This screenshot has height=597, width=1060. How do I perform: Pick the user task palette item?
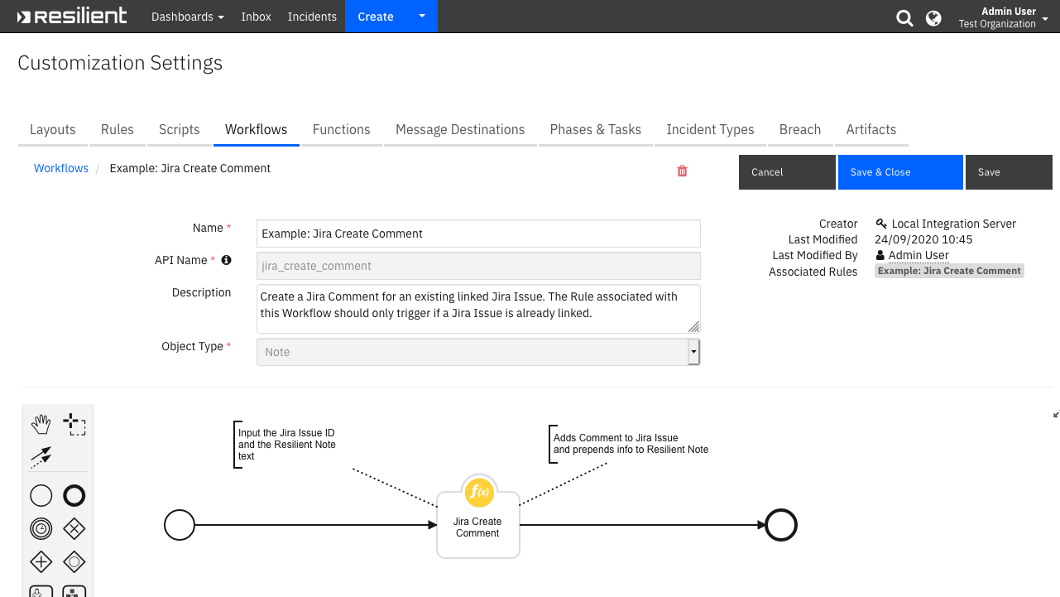[x=41, y=591]
